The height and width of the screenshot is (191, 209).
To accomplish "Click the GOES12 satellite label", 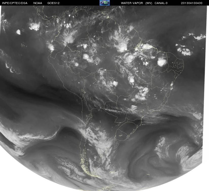I will coord(53,3).
